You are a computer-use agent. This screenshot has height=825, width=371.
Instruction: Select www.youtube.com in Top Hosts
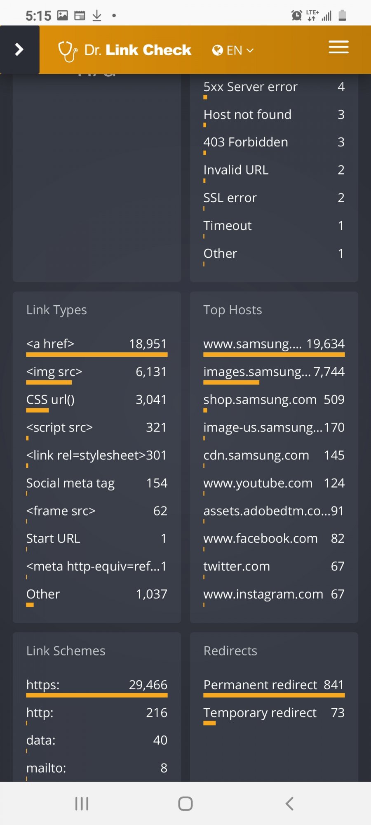pos(274,486)
